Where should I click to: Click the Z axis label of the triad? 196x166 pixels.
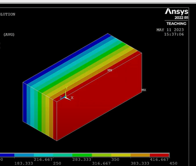click(61, 98)
